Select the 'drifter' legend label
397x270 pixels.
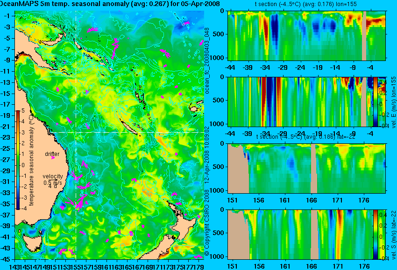(x=52, y=154)
